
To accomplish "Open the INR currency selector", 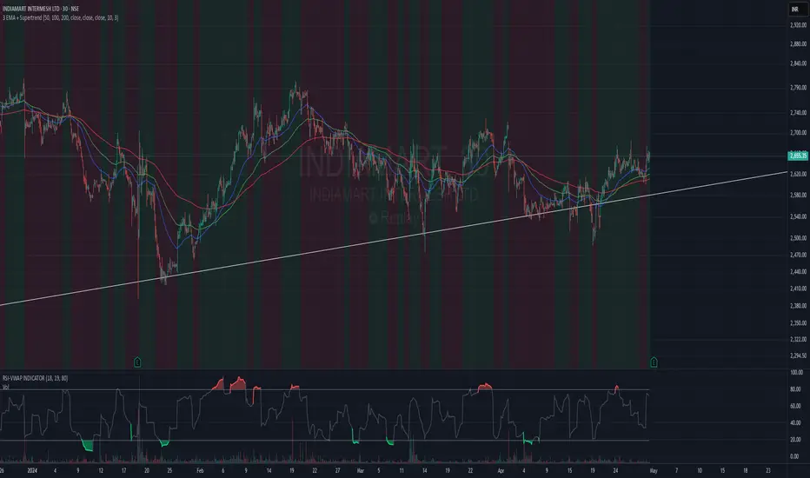I will click(795, 10).
